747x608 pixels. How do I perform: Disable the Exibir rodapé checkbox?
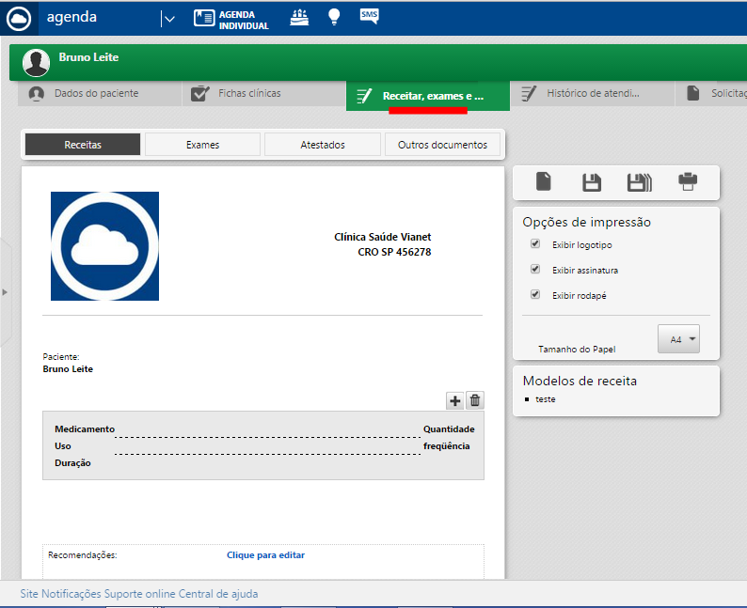pos(535,295)
